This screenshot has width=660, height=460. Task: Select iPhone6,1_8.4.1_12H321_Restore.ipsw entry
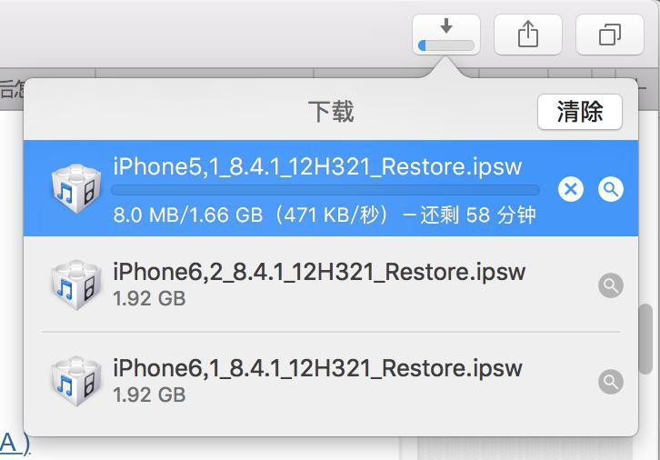click(x=317, y=368)
